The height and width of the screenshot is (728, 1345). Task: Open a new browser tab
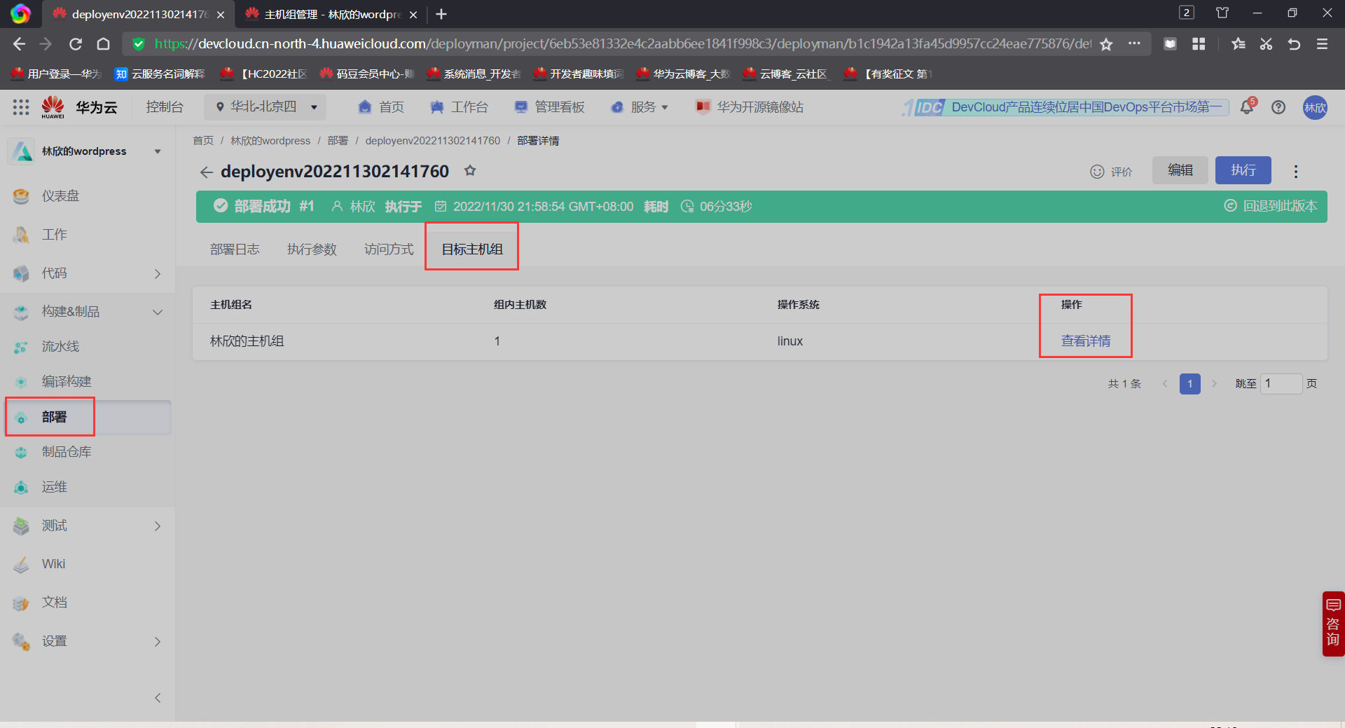pyautogui.click(x=441, y=14)
